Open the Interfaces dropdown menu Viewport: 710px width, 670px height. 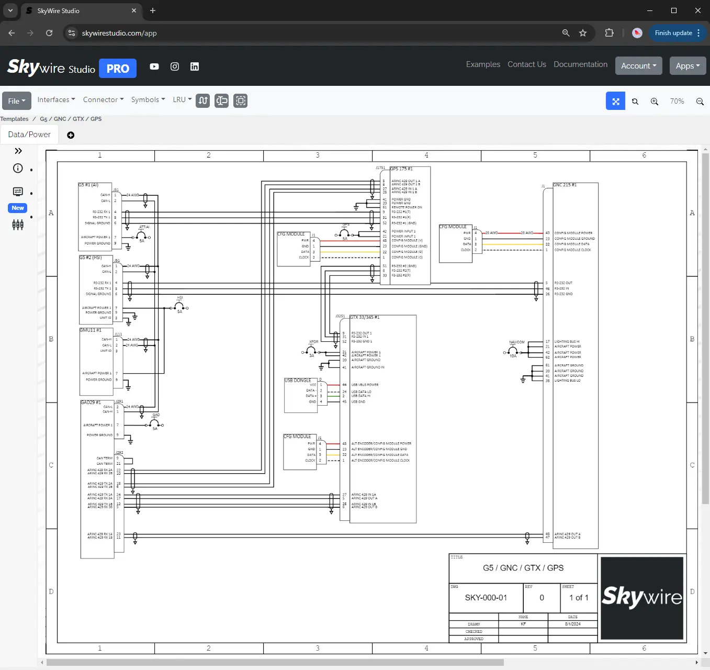[56, 99]
